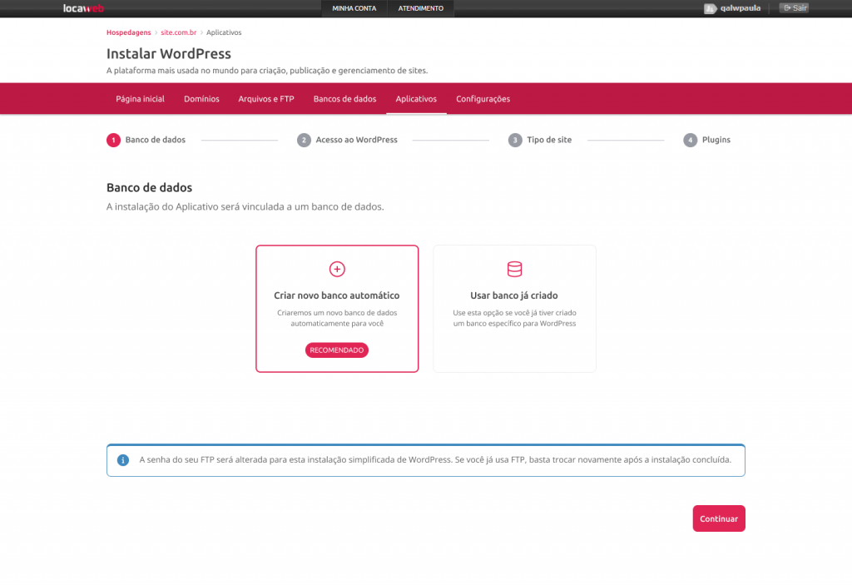Click the RECOMENDADO badge
Image resolution: width=852 pixels, height=585 pixels.
point(337,350)
